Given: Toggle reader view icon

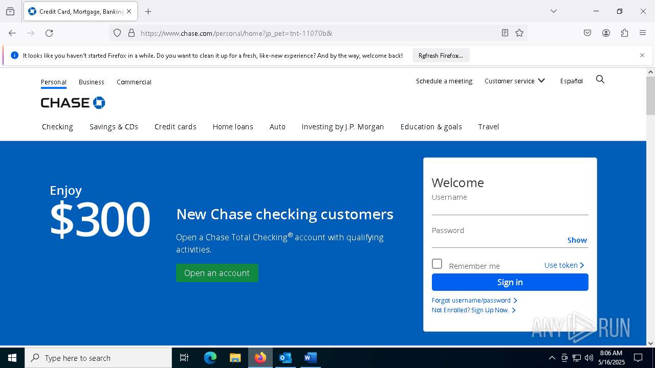Looking at the screenshot, I should tap(505, 33).
